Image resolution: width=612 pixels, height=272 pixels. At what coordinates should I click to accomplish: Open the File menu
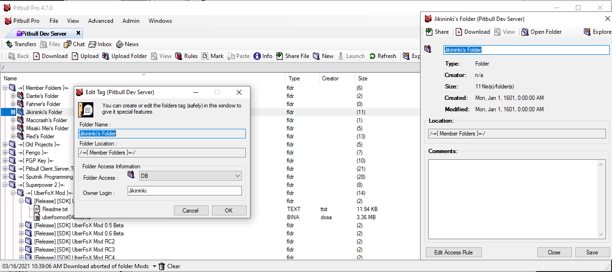(54, 21)
